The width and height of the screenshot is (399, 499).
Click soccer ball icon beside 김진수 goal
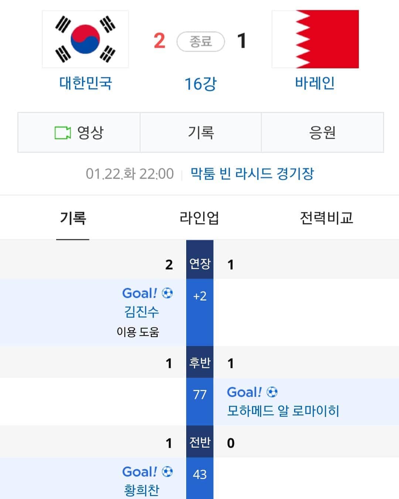pos(167,293)
